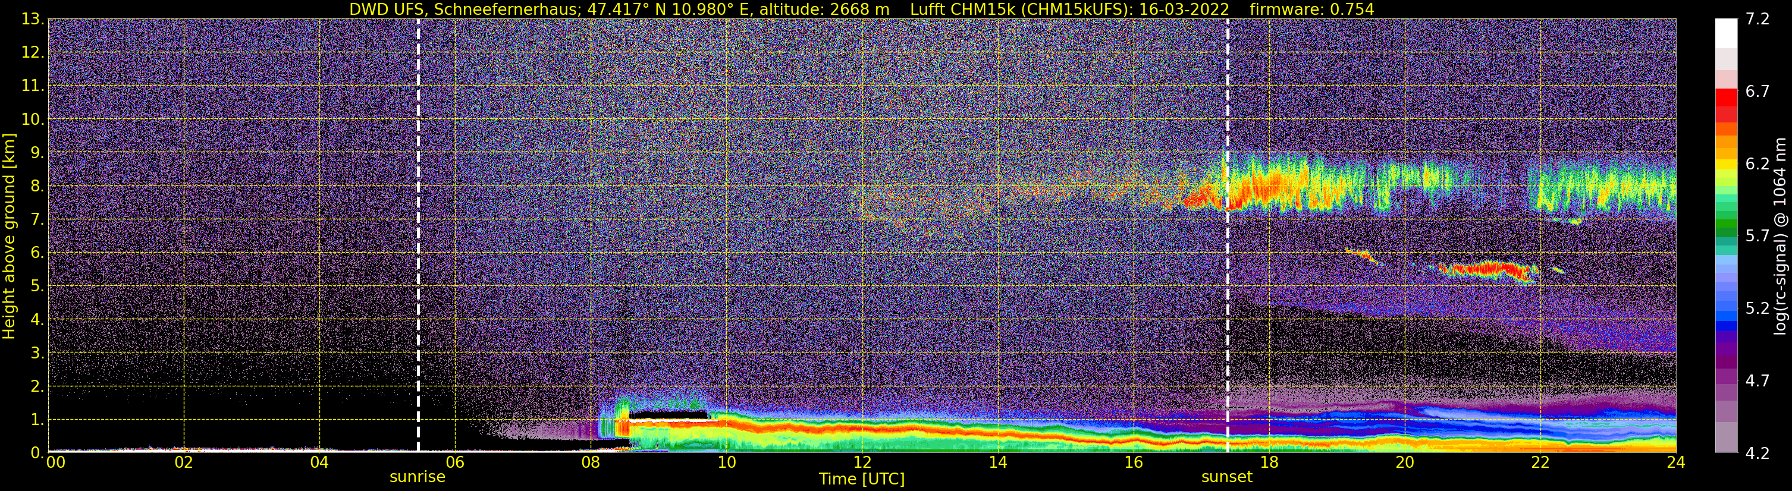Click the 10 time tick label
The image size is (1792, 491).
726,462
